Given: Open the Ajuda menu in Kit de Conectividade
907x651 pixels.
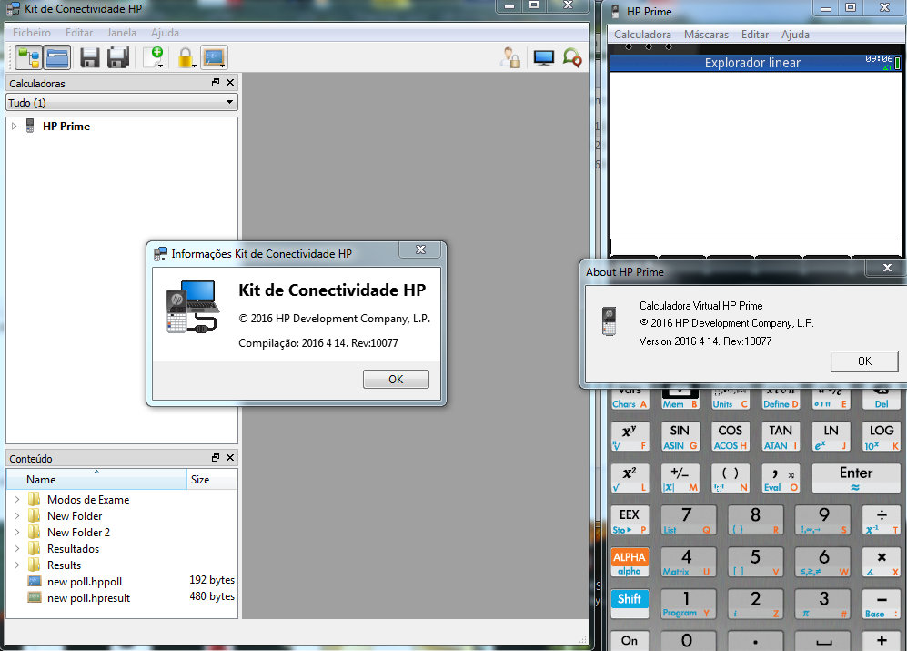Looking at the screenshot, I should [x=165, y=33].
